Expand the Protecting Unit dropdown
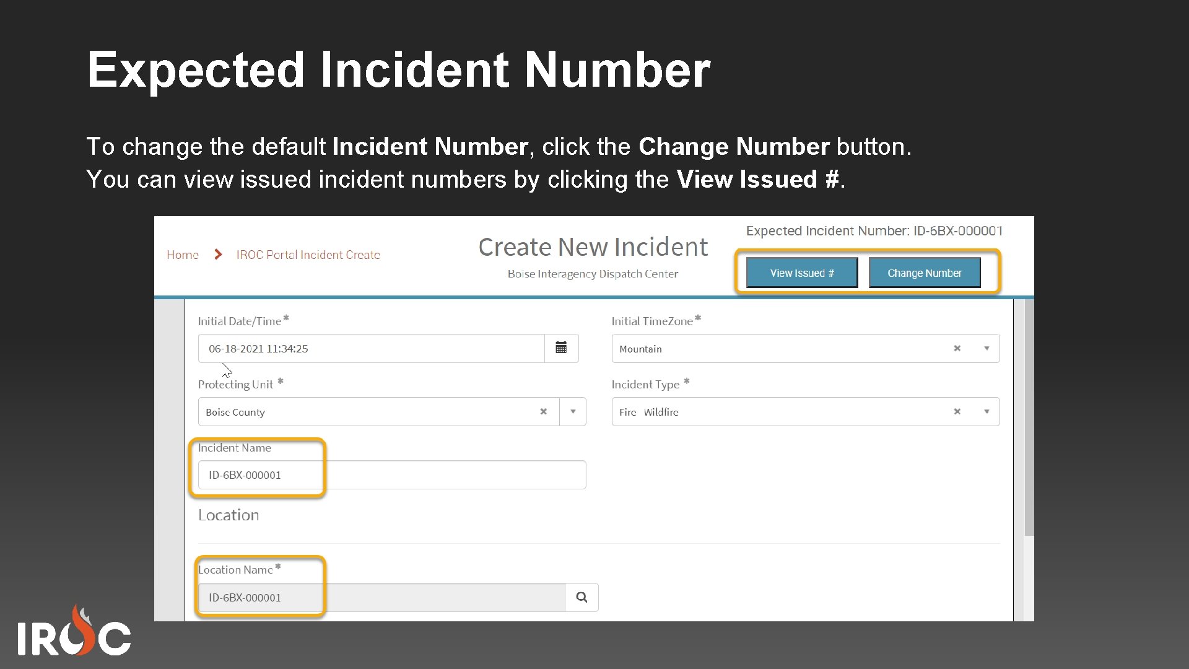1189x669 pixels. click(x=572, y=411)
